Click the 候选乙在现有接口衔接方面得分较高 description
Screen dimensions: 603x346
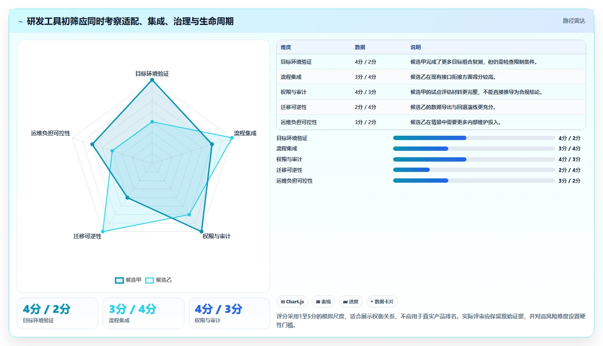click(x=453, y=77)
